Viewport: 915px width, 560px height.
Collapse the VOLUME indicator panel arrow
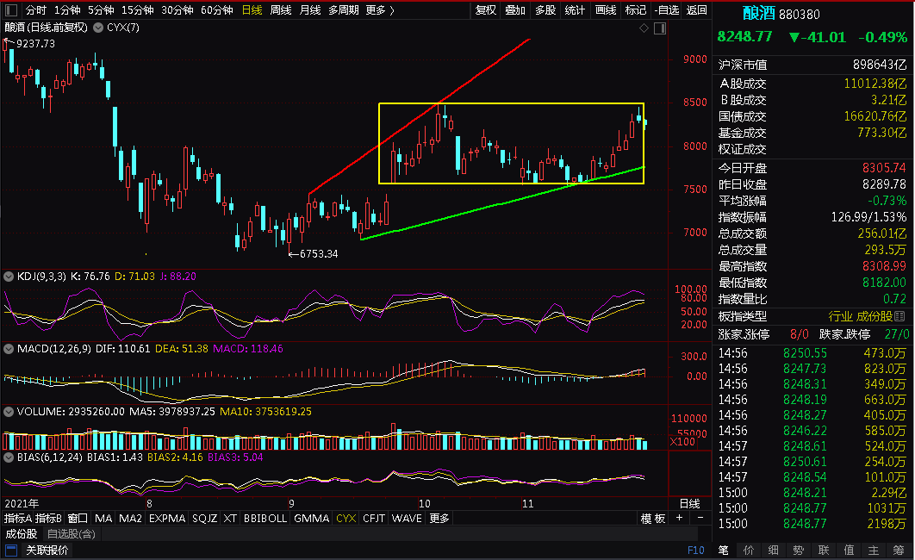tap(9, 412)
